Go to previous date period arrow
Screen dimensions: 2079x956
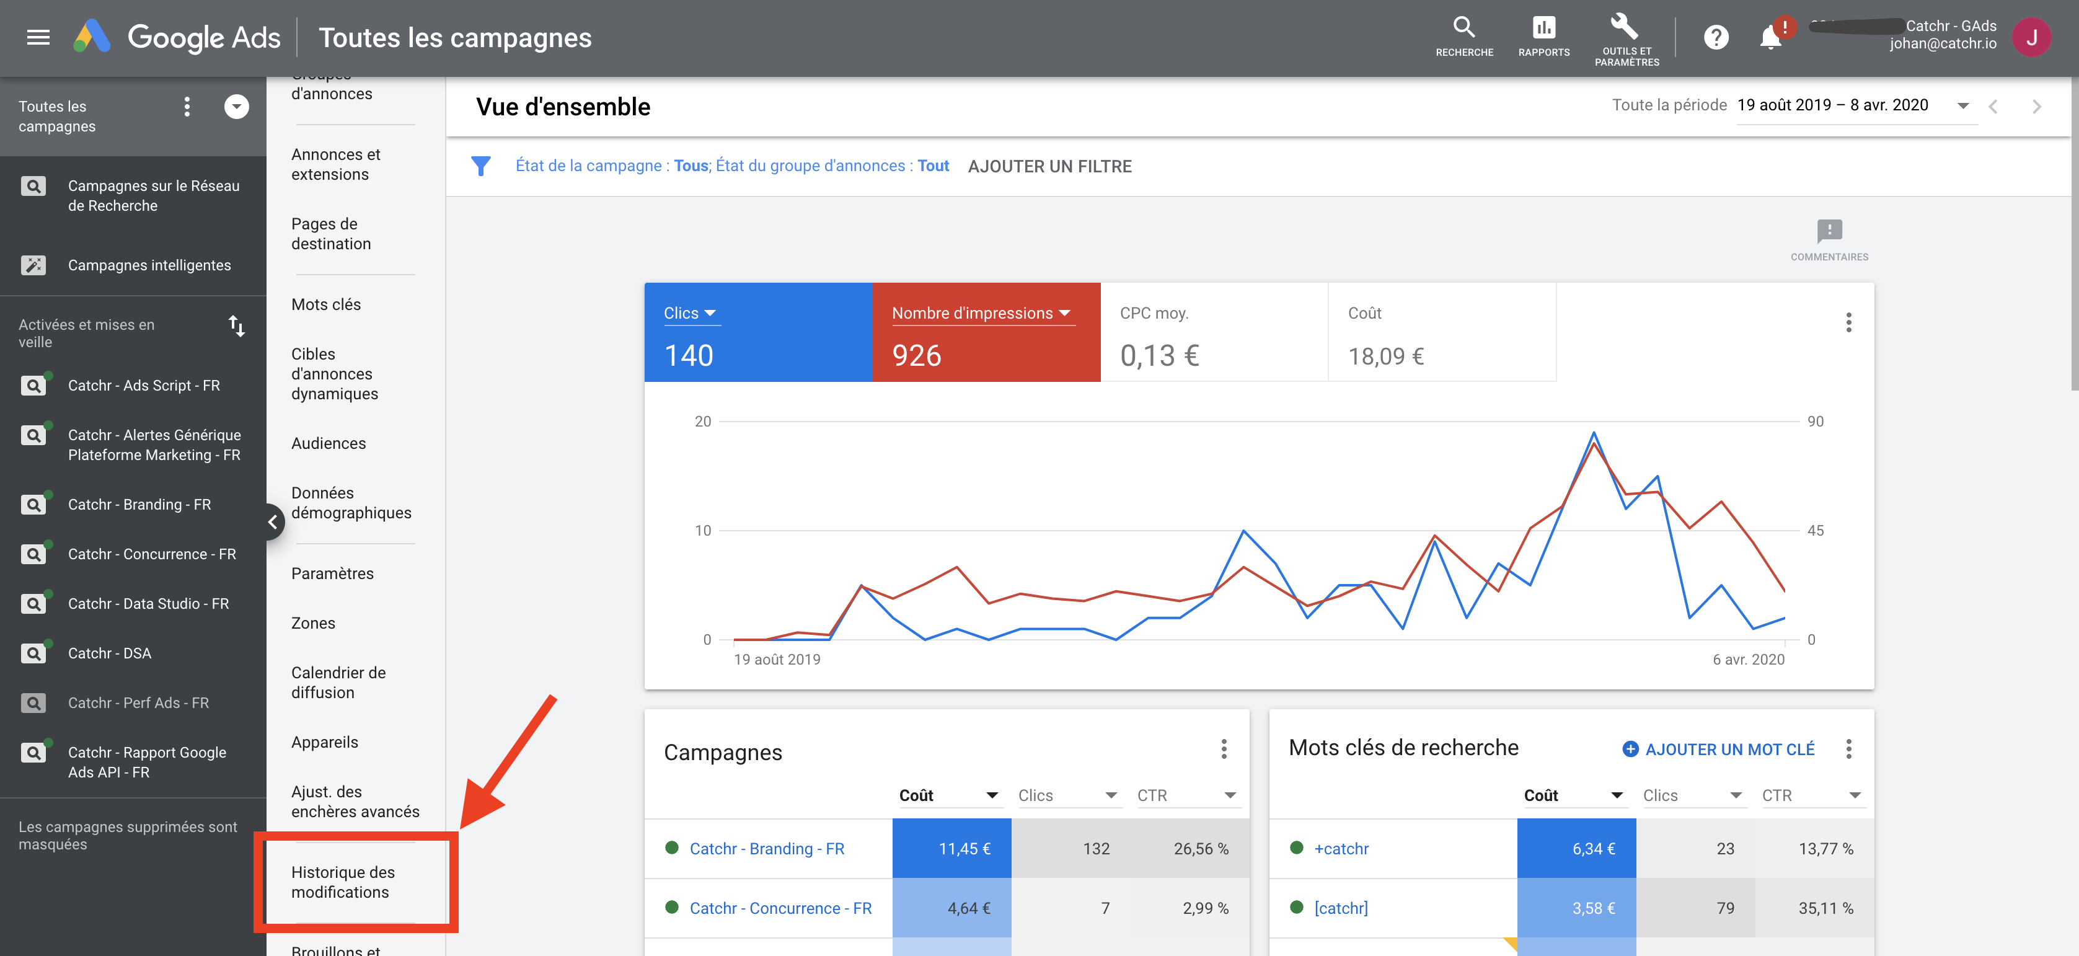(x=1993, y=107)
